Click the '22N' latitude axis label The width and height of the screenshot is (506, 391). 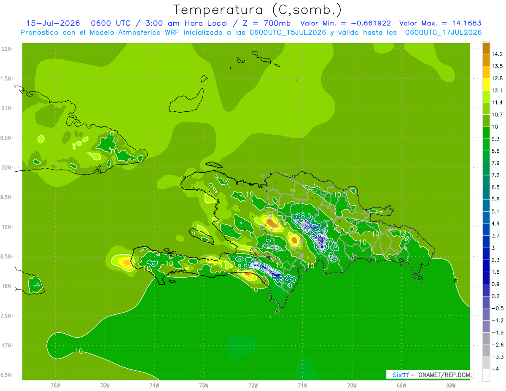(7, 49)
